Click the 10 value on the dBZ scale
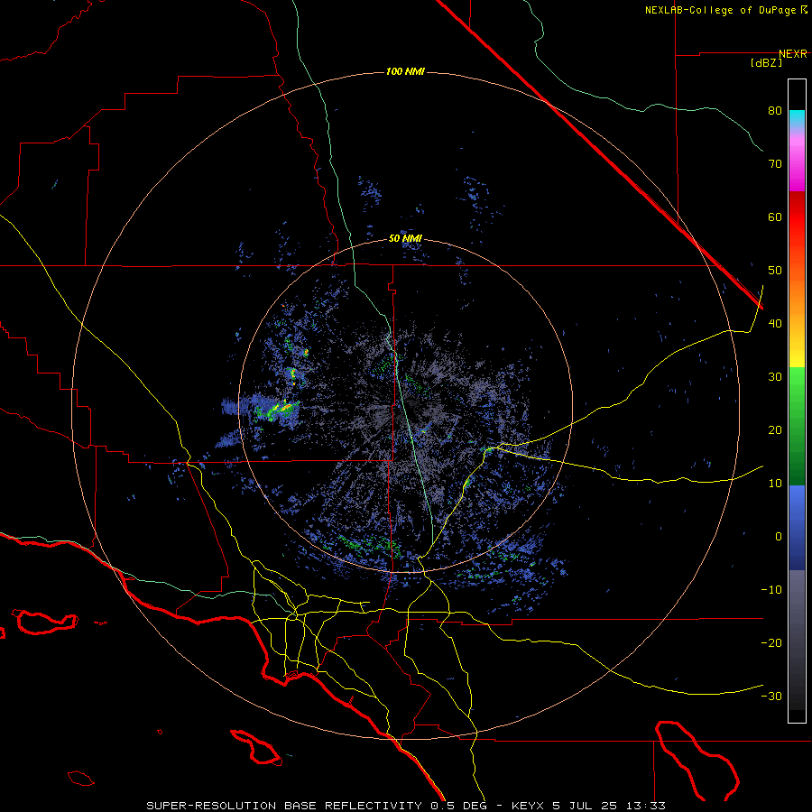This screenshot has height=812, width=812. 775,484
